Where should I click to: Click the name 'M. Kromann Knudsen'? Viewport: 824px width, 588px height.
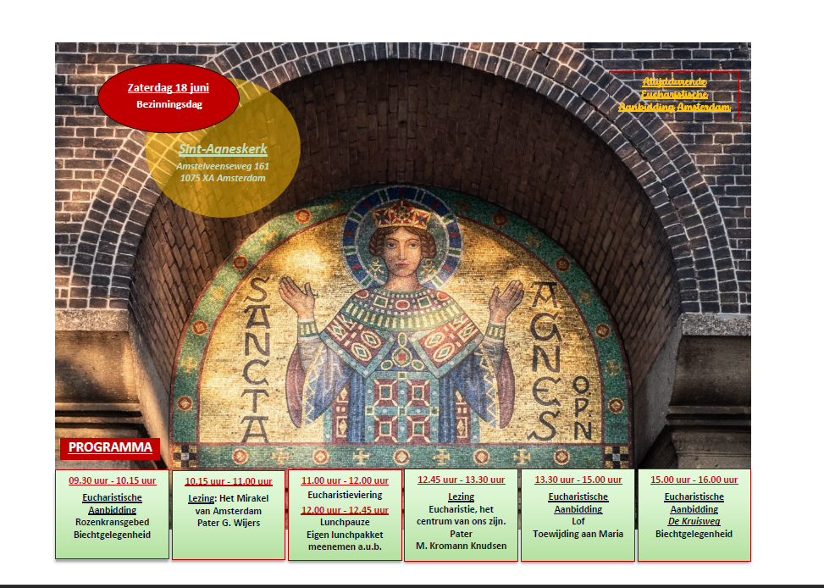tap(462, 546)
